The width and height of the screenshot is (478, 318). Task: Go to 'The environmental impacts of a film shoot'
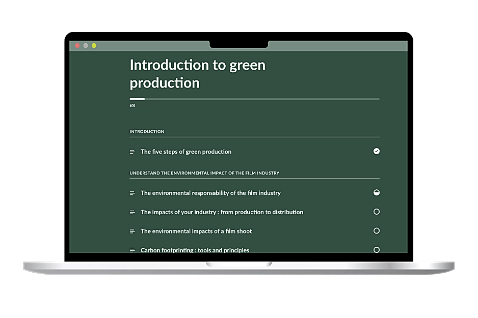(196, 232)
